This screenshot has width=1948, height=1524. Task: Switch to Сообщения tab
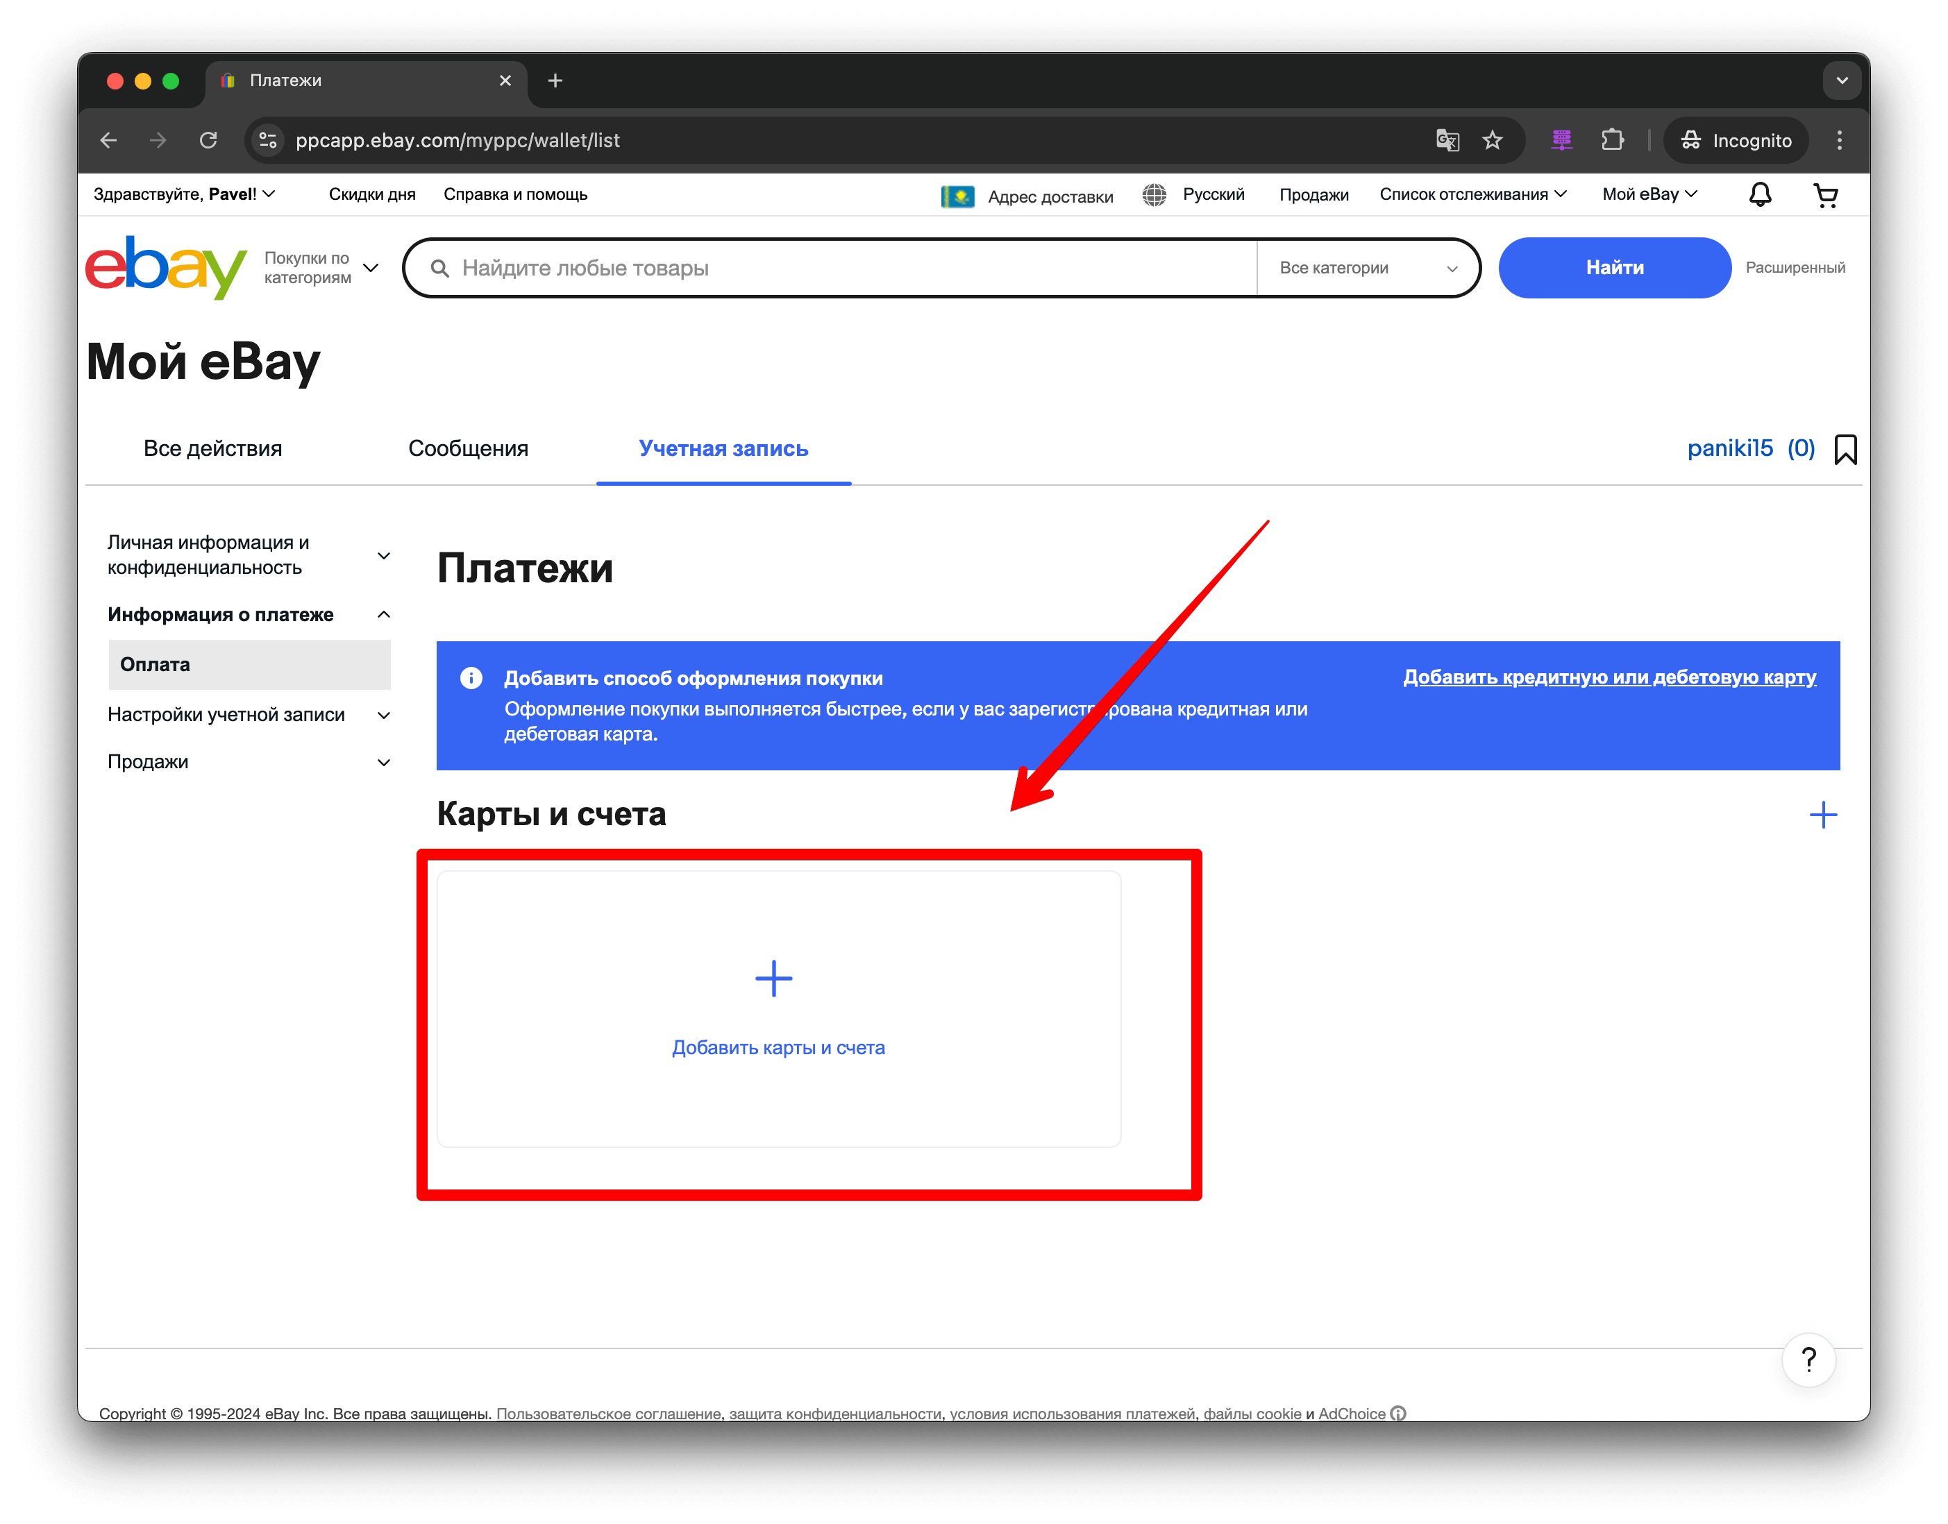coord(468,448)
